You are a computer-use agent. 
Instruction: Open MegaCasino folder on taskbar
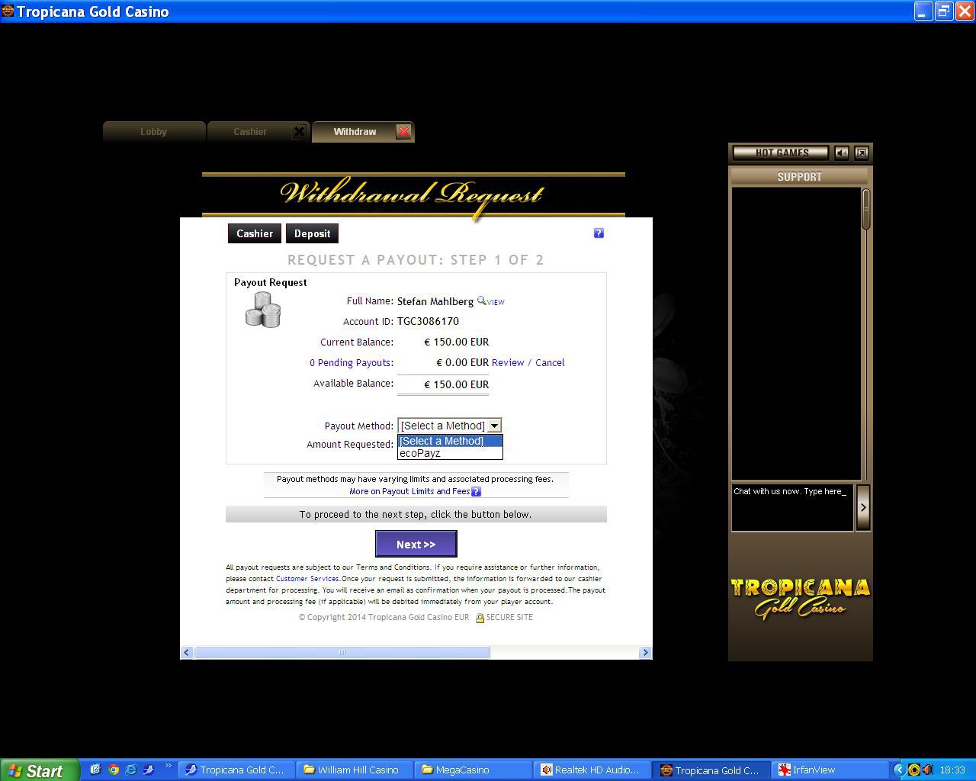point(474,770)
